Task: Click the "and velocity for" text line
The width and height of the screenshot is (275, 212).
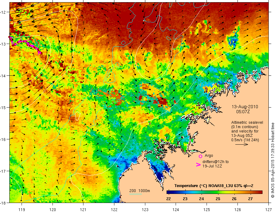Action: click(245, 131)
